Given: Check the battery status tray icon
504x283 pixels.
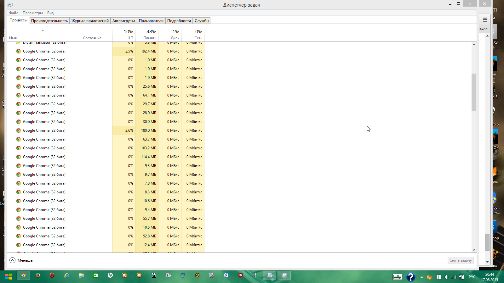Looking at the screenshot, I should tap(462, 277).
